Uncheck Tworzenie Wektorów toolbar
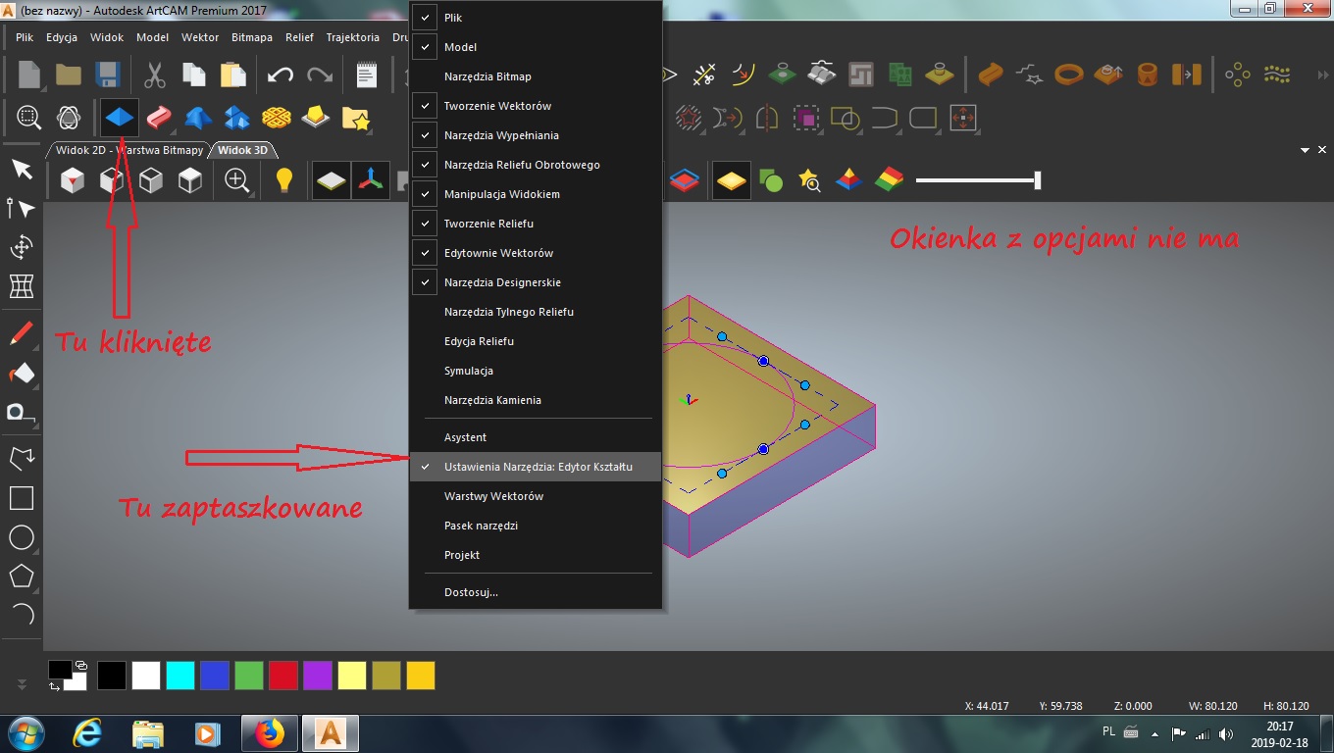This screenshot has height=753, width=1334. tap(536, 106)
